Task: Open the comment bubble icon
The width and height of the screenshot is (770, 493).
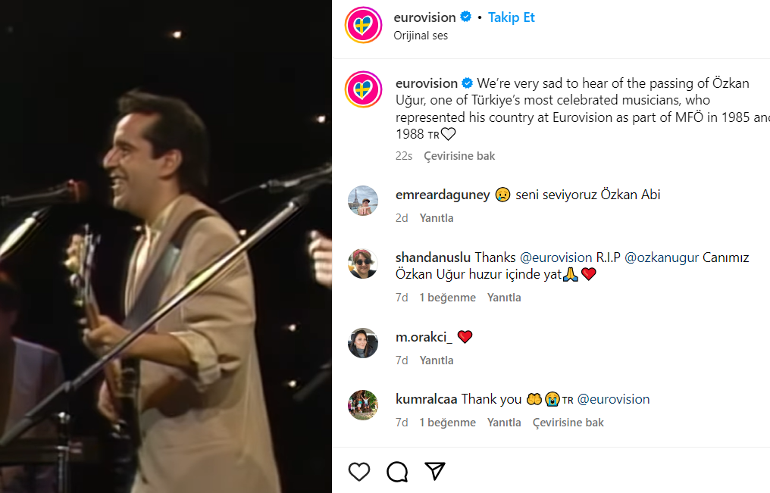Action: click(396, 471)
